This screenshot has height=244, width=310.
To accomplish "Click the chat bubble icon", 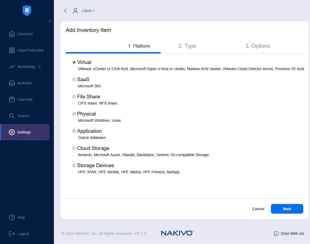I will [276, 234].
